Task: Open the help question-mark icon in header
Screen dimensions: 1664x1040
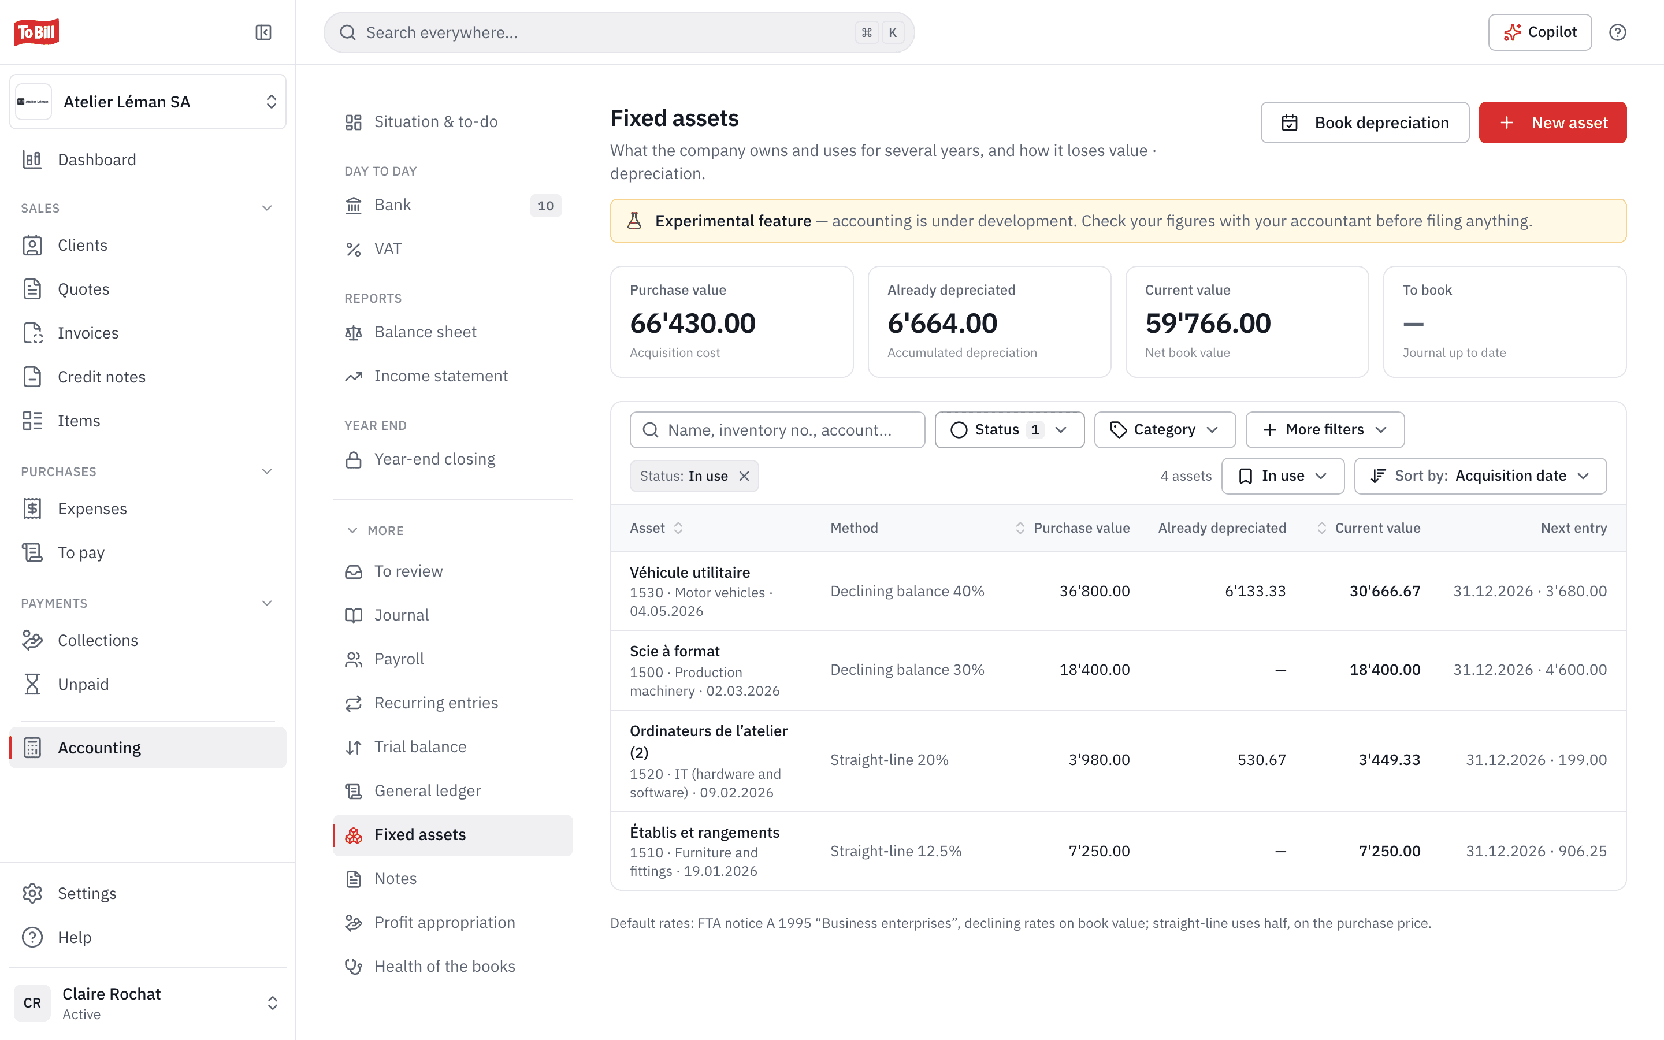Action: click(1617, 32)
